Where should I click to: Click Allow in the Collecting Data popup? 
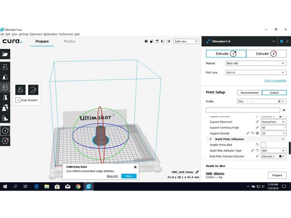pyautogui.click(x=129, y=176)
